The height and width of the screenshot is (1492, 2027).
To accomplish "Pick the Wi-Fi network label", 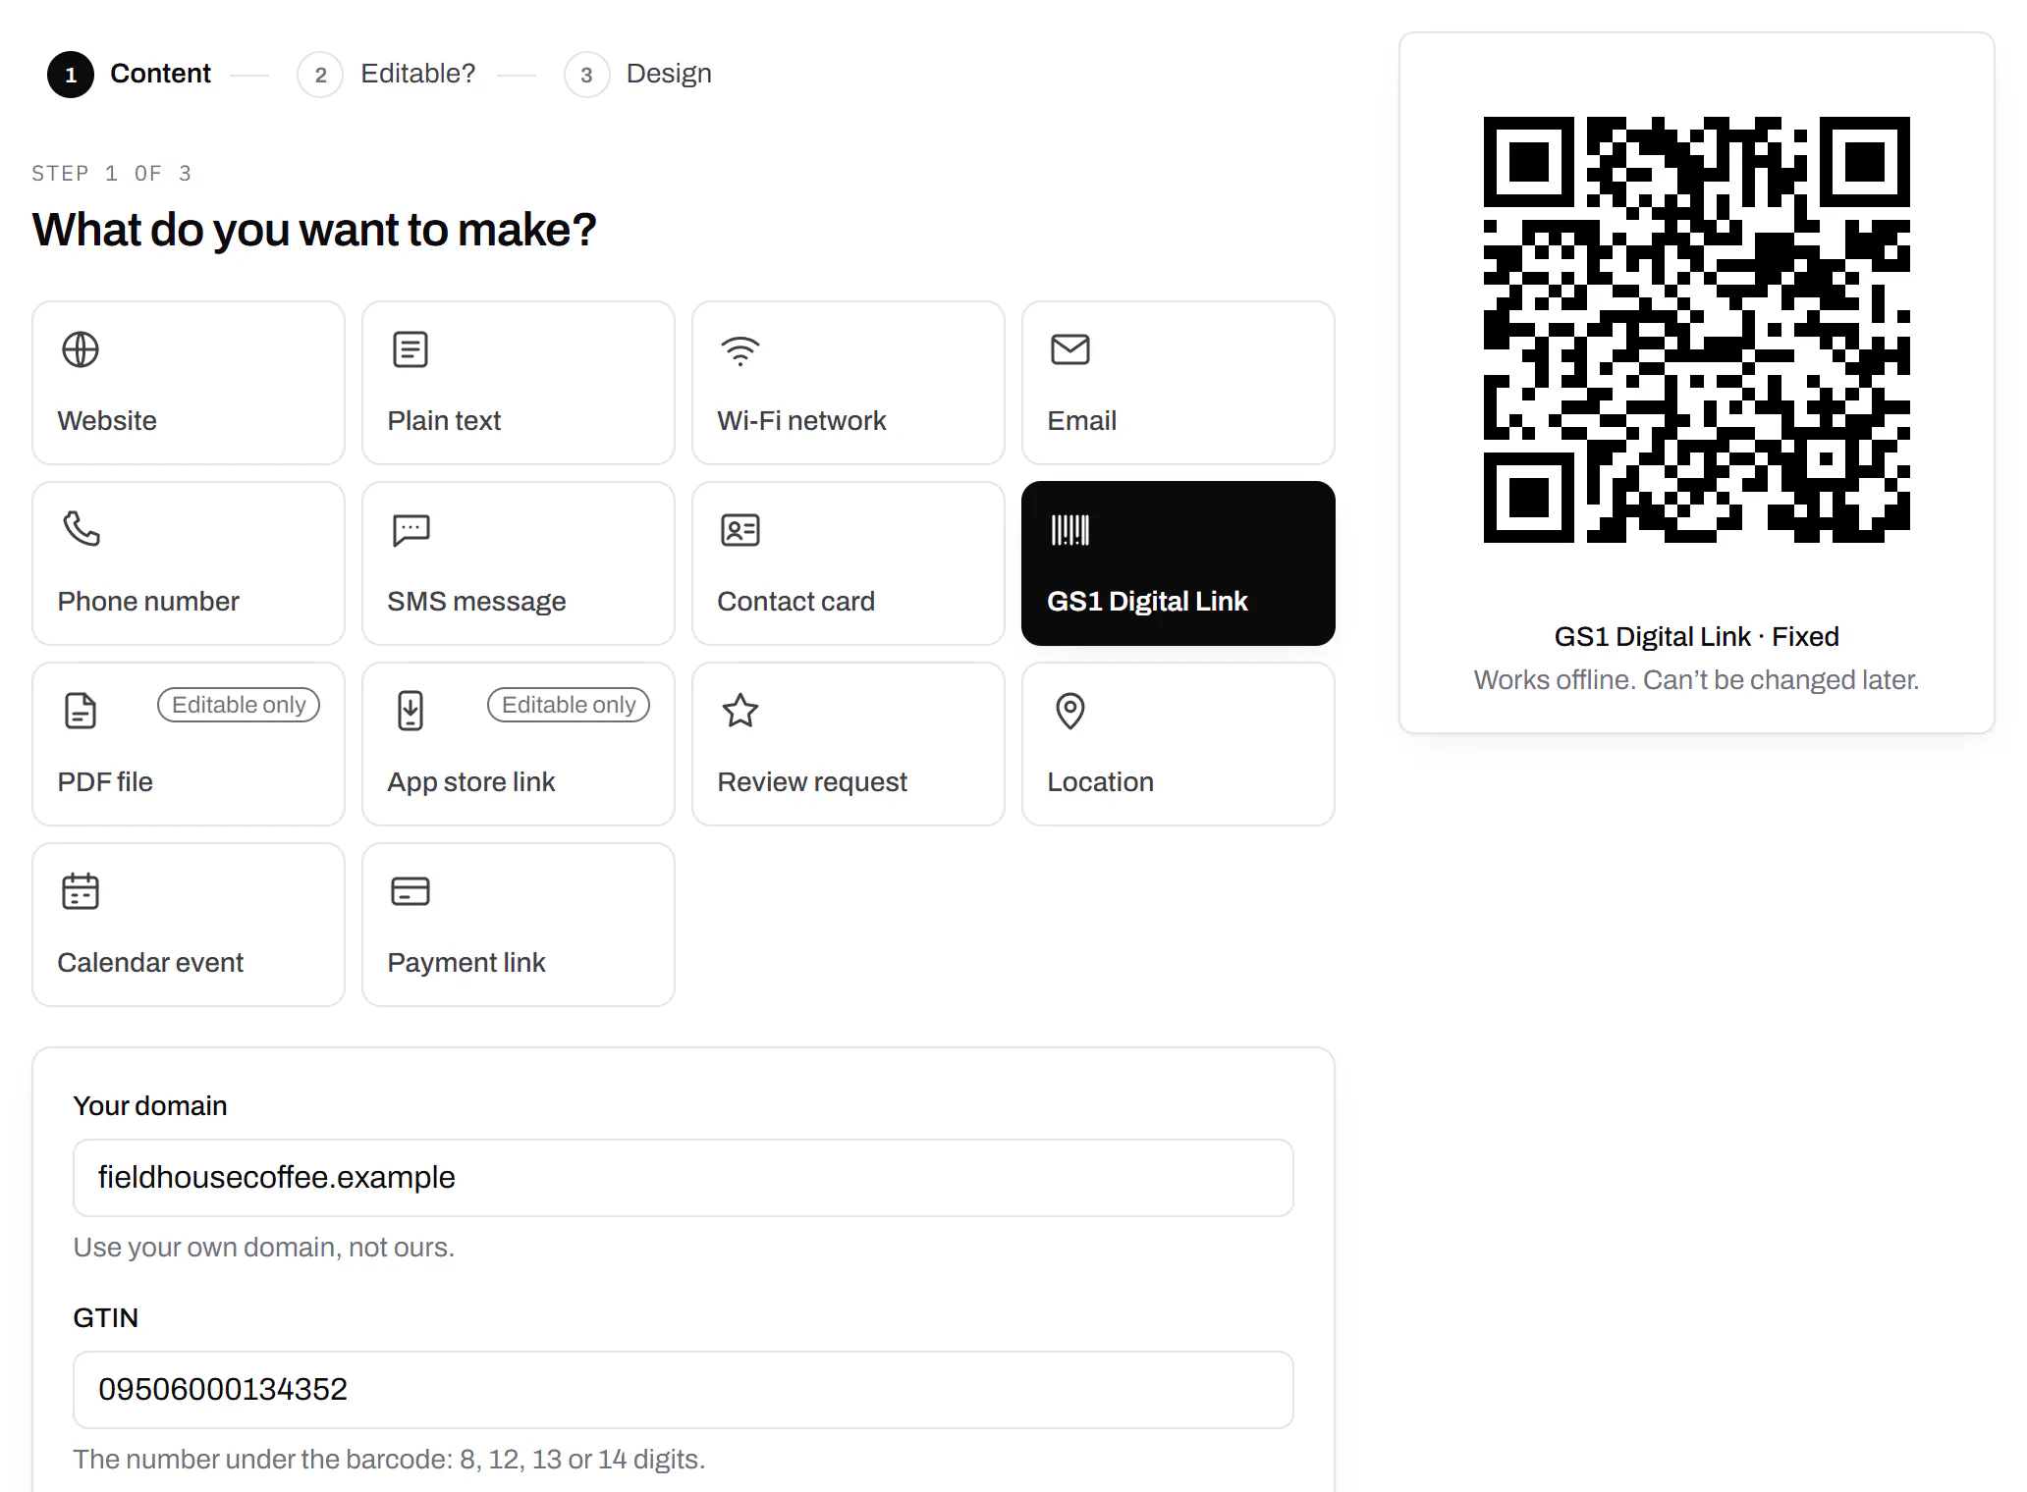I will point(801,420).
